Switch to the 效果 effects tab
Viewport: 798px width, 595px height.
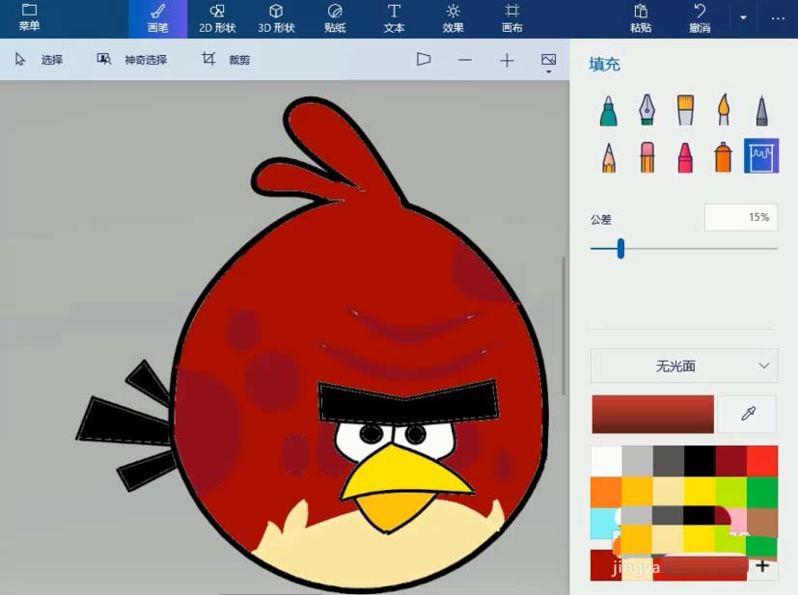tap(453, 19)
